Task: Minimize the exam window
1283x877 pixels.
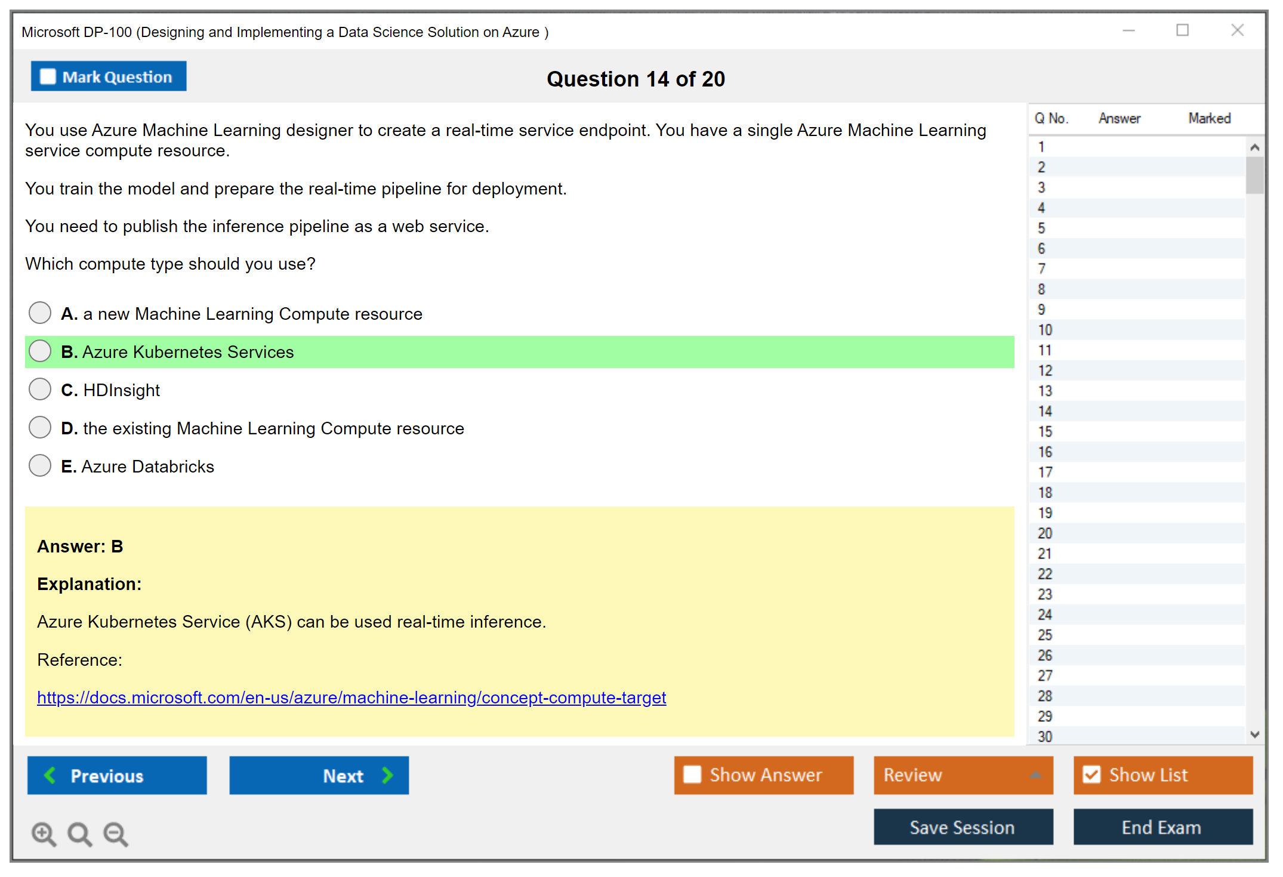Action: pos(1128,30)
